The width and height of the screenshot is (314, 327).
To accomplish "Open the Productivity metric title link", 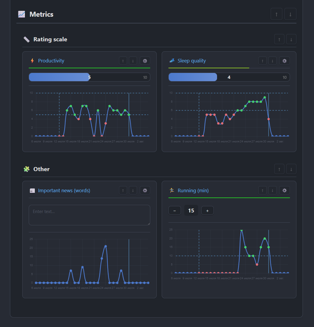I will click(x=51, y=61).
